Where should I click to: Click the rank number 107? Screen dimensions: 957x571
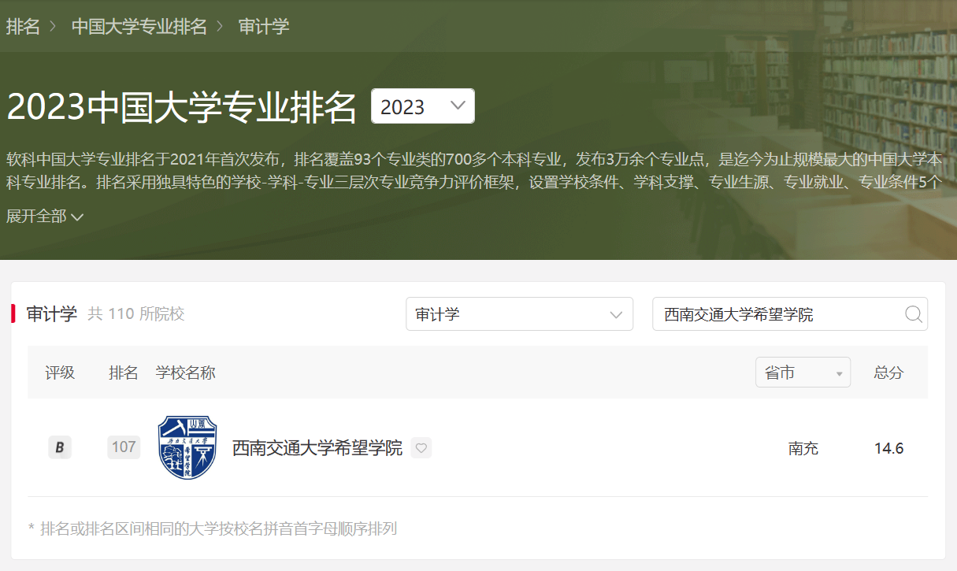(124, 447)
